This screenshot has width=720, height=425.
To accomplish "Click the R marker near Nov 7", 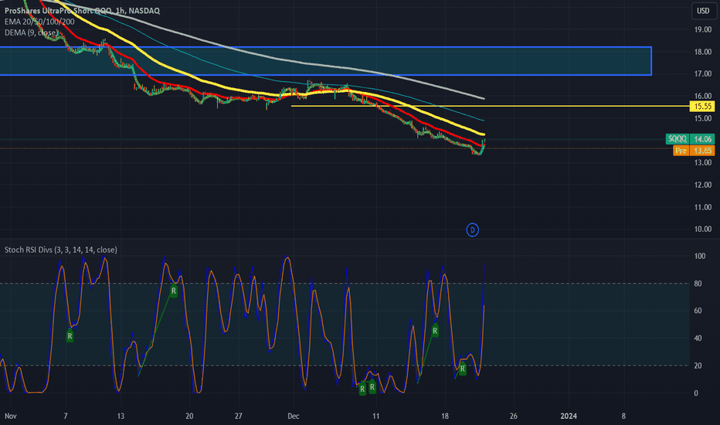I will coord(70,336).
